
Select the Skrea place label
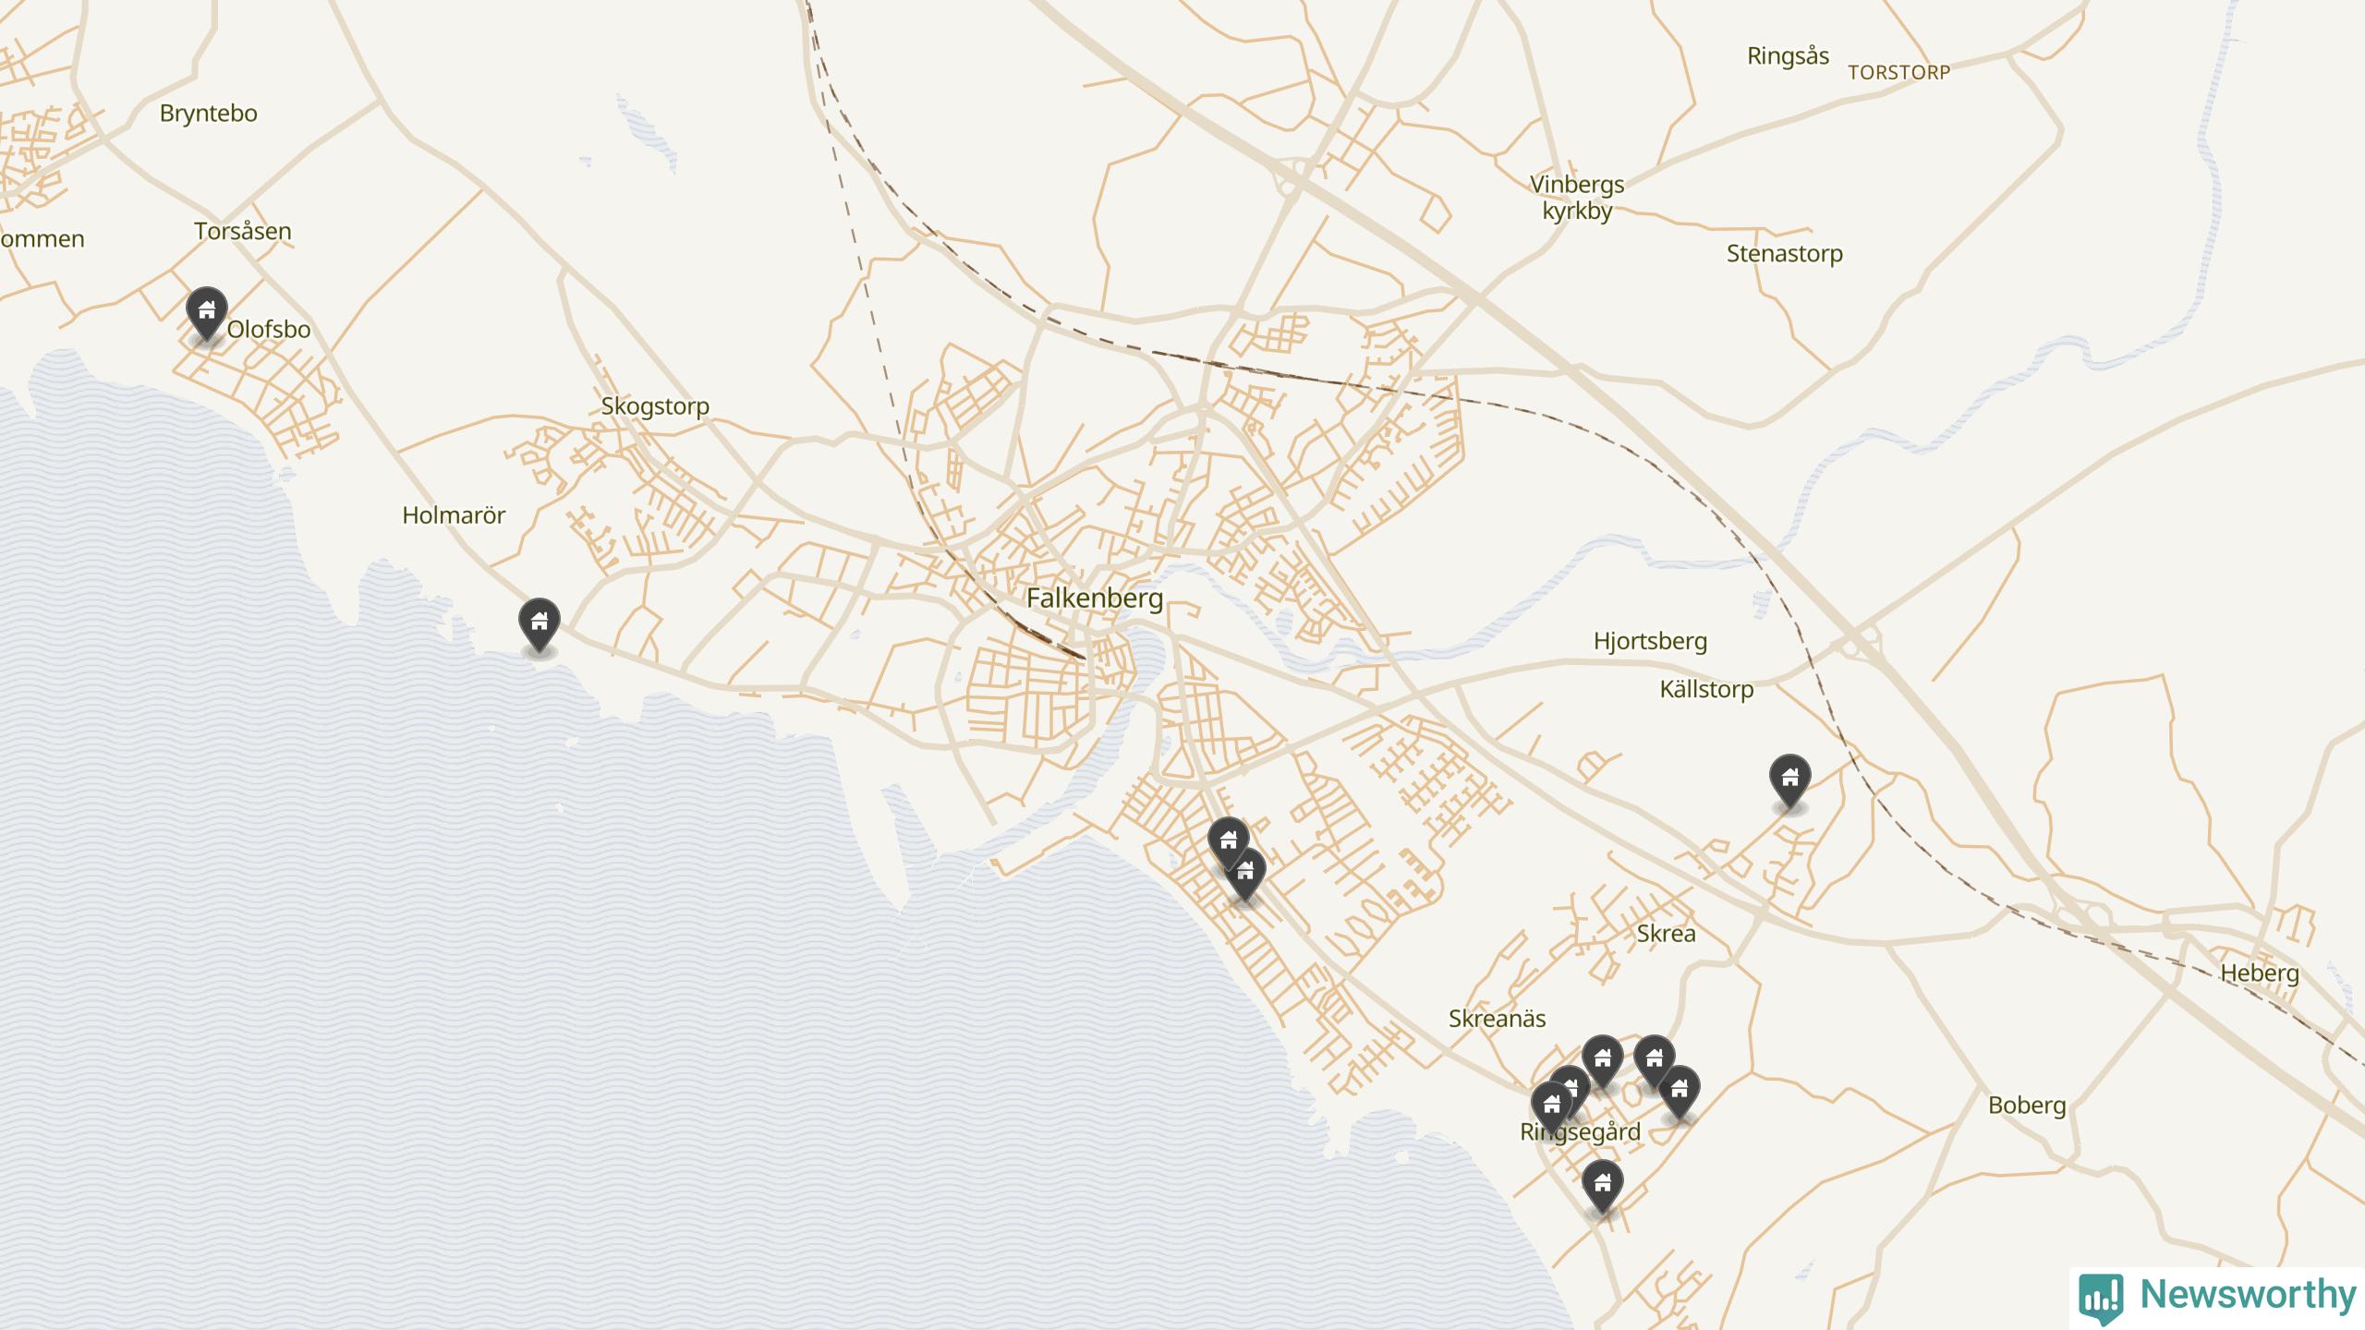click(1666, 934)
